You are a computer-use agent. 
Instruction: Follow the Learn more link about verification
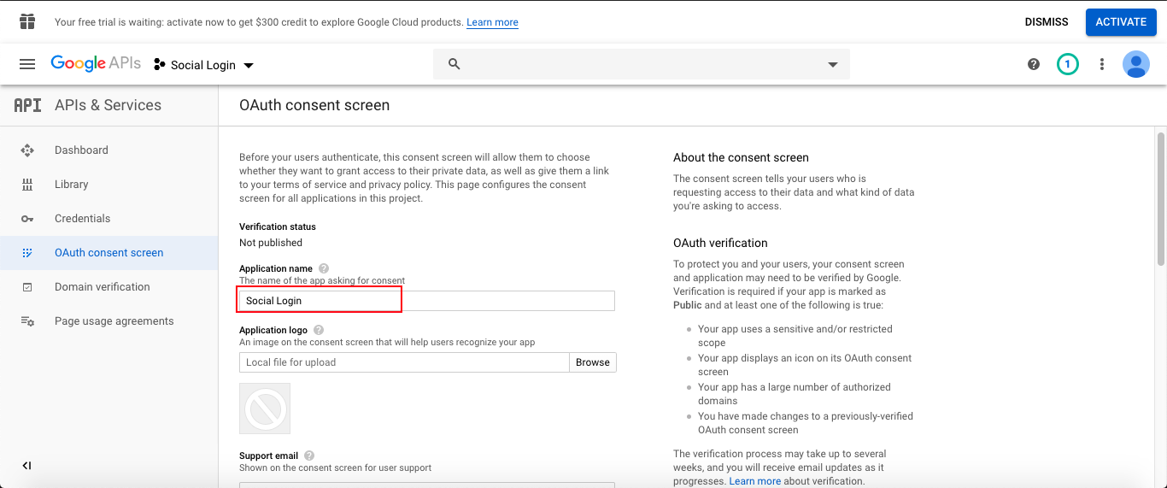(754, 481)
